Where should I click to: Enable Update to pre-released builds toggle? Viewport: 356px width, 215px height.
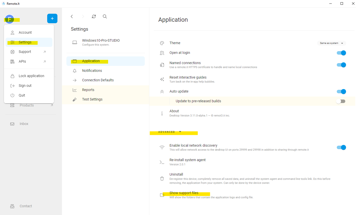point(341,101)
